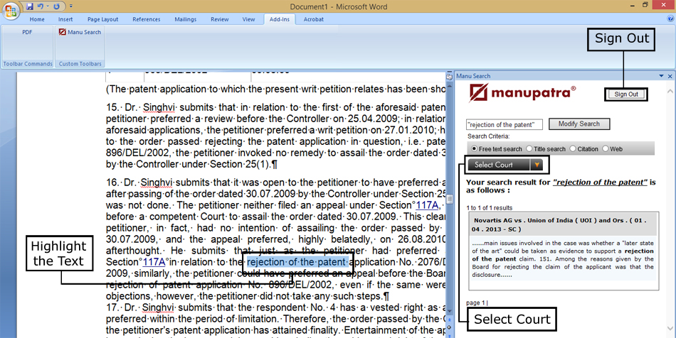Image resolution: width=676 pixels, height=338 pixels.
Task: Select Web search radio button
Action: point(606,149)
